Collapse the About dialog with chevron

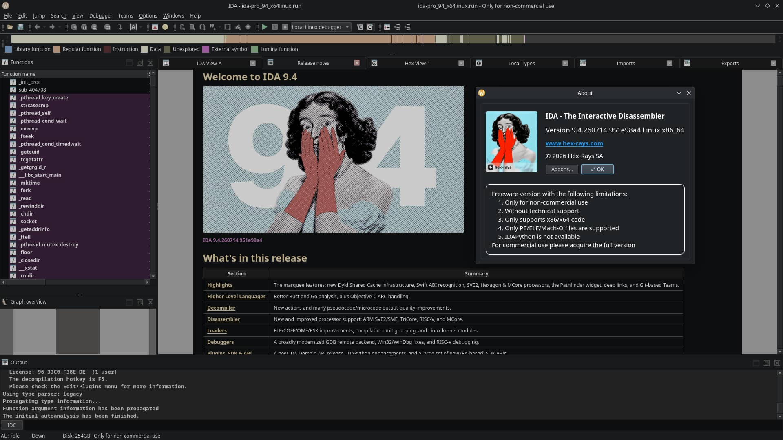679,93
